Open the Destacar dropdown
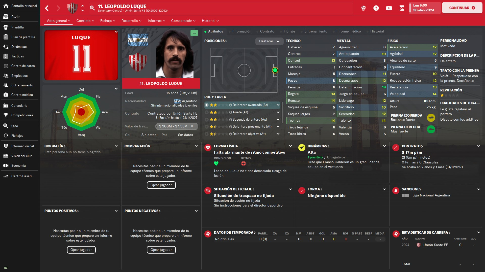Screen dimensions: 485x272 (x=269, y=41)
